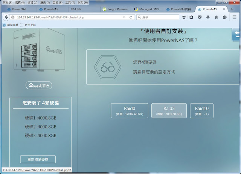Viewport: 241px width, 174px height.
Task: Select the Raid10 configuration button
Action: pos(202,110)
